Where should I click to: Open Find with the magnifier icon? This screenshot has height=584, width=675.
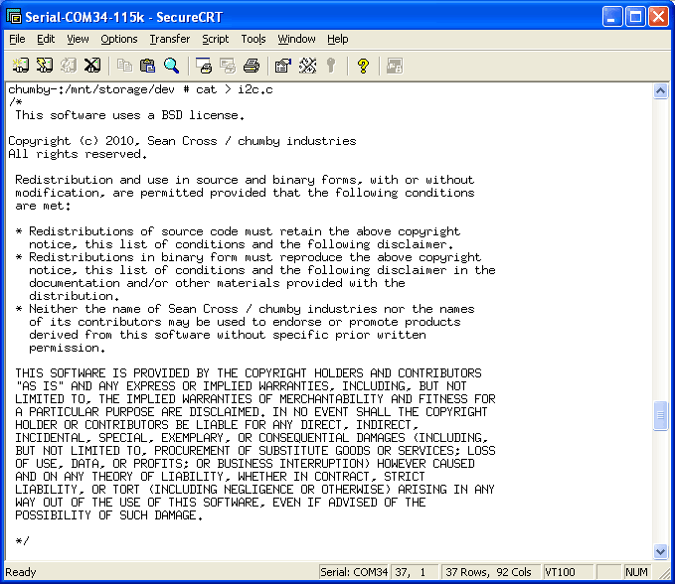171,66
